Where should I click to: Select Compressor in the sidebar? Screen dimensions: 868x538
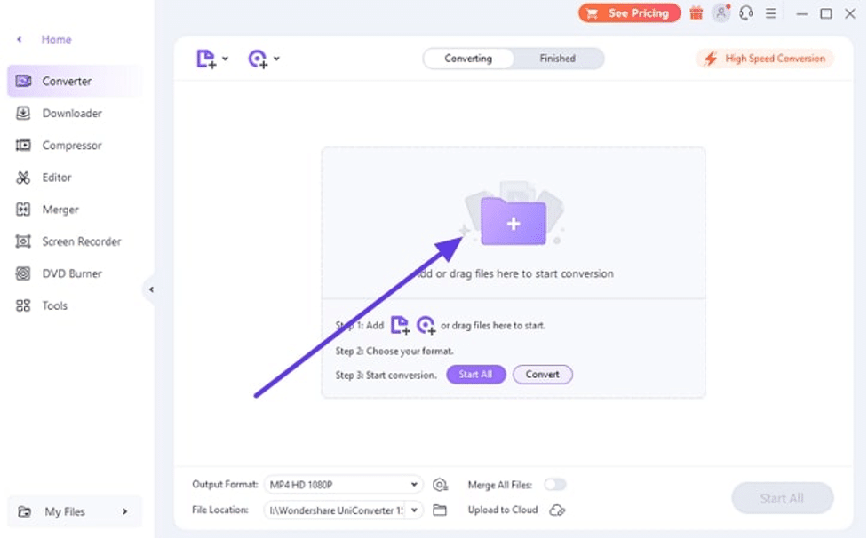click(71, 146)
